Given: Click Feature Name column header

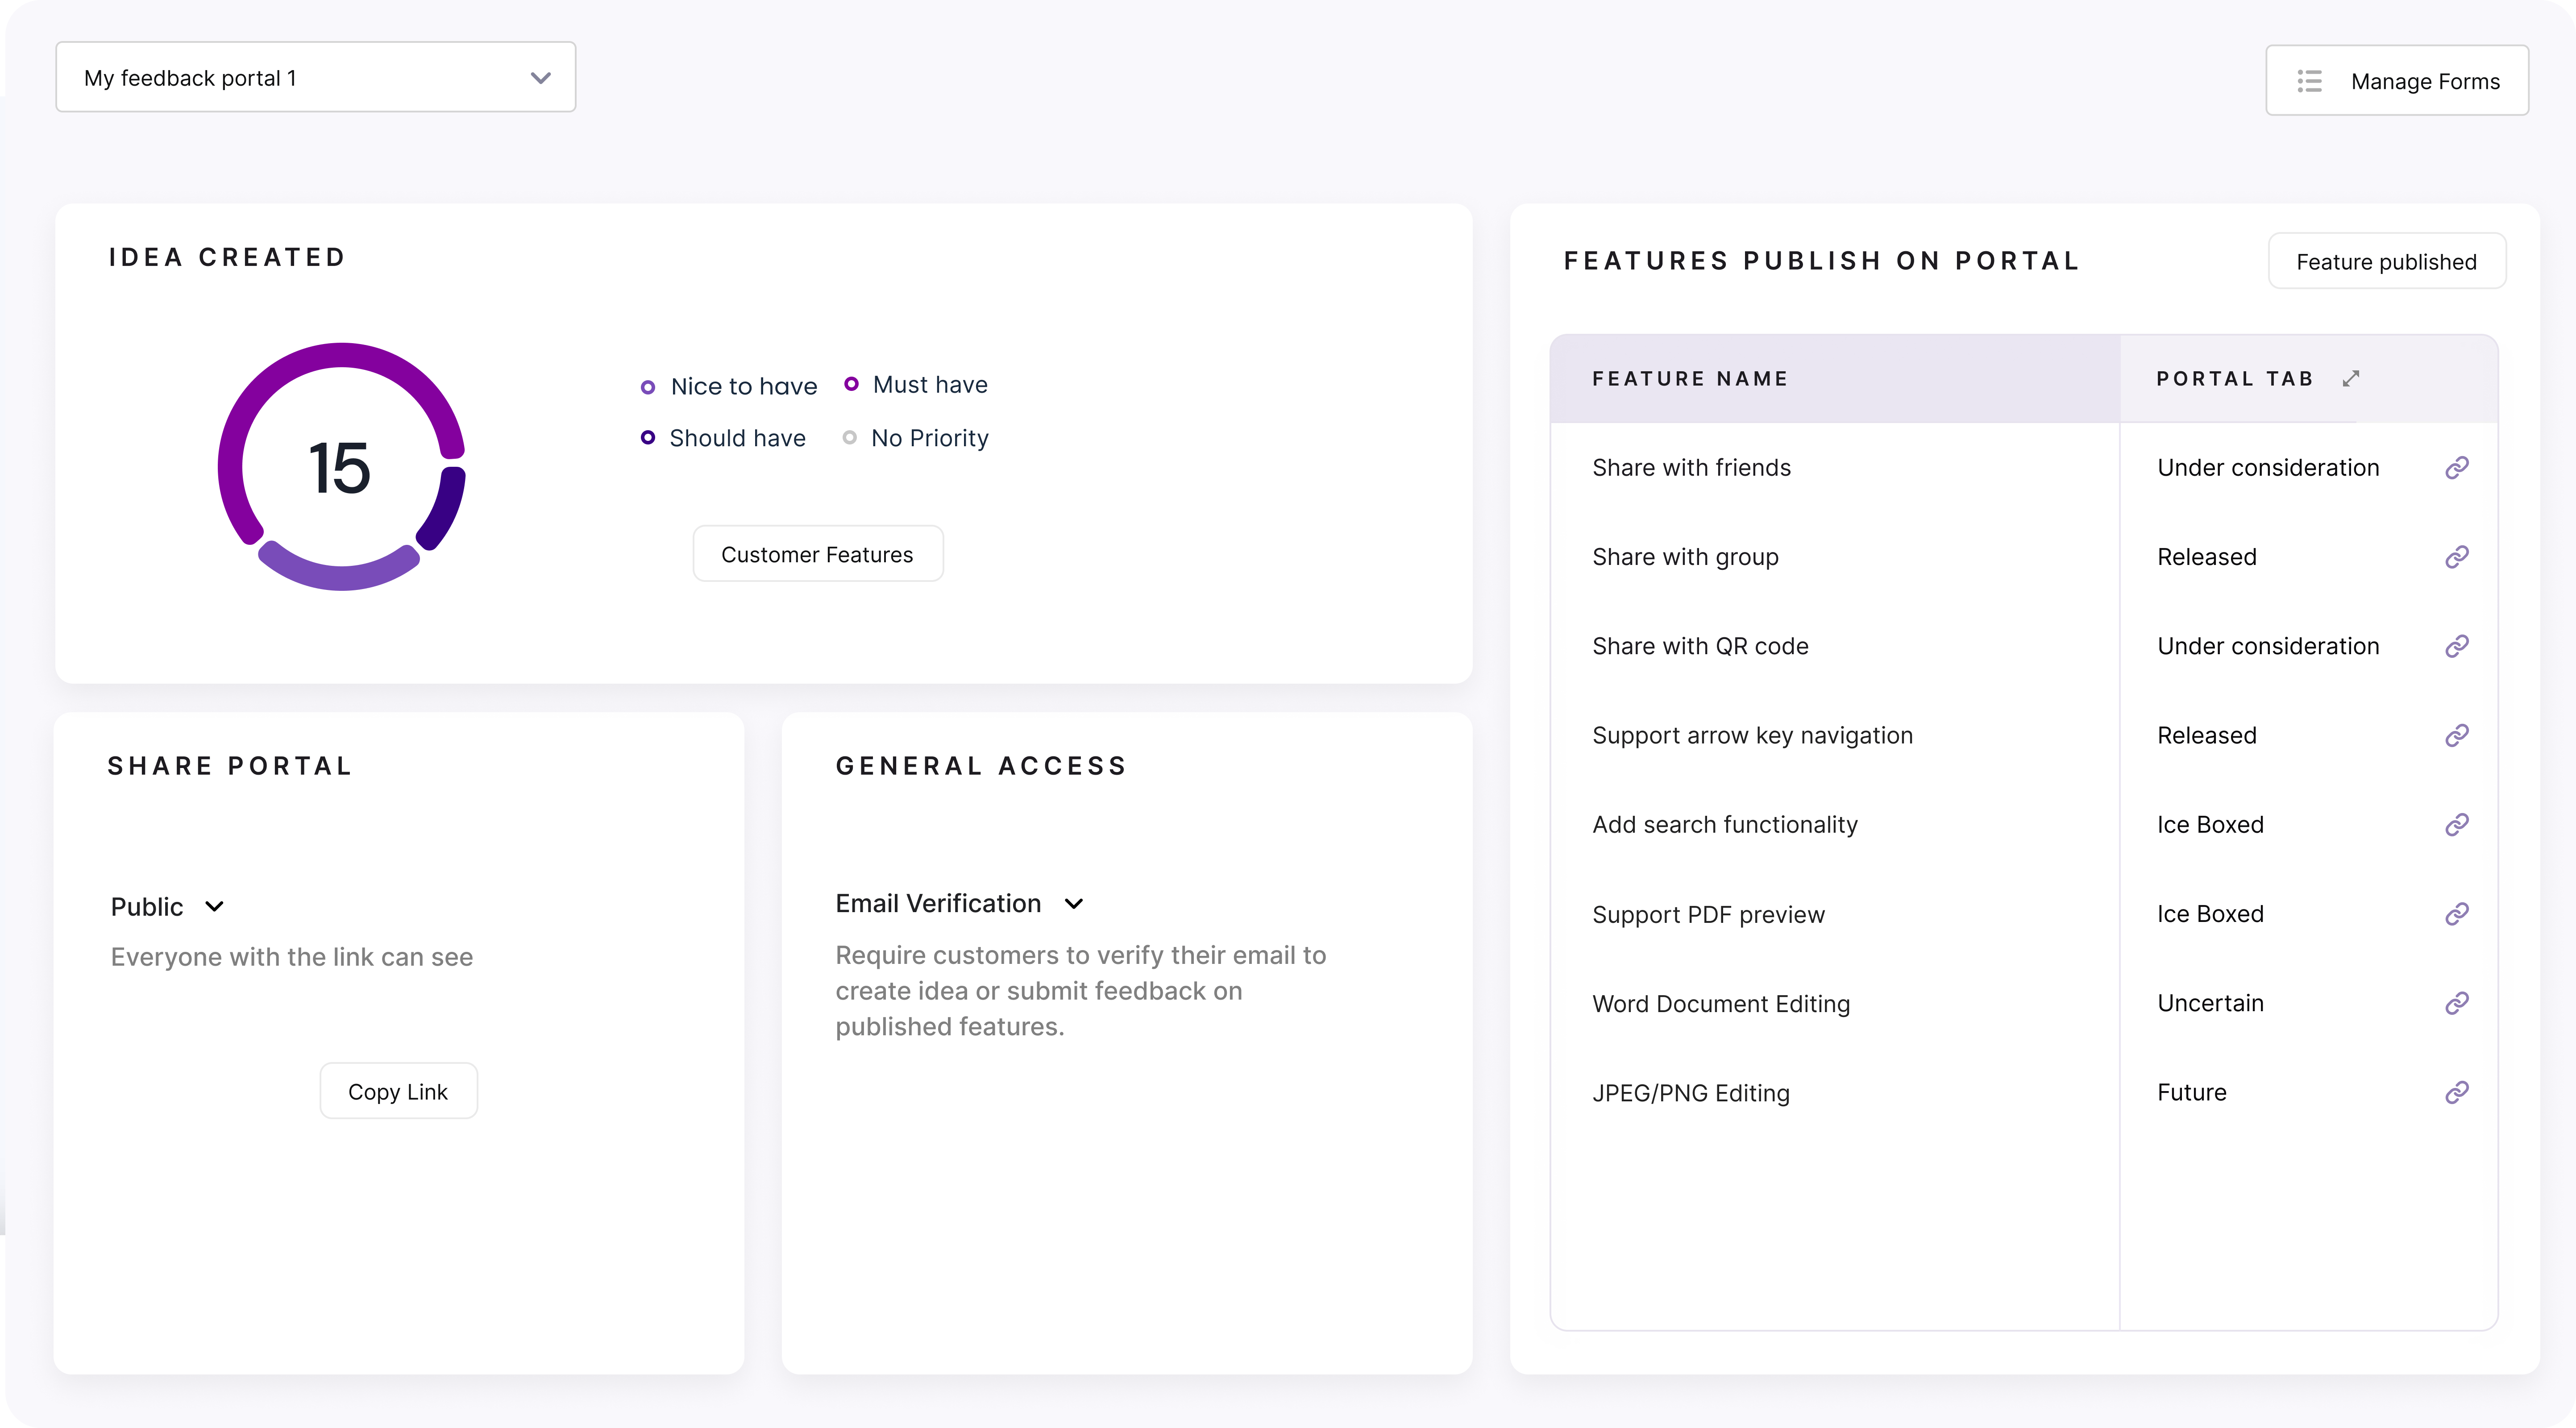Looking at the screenshot, I should point(1690,379).
